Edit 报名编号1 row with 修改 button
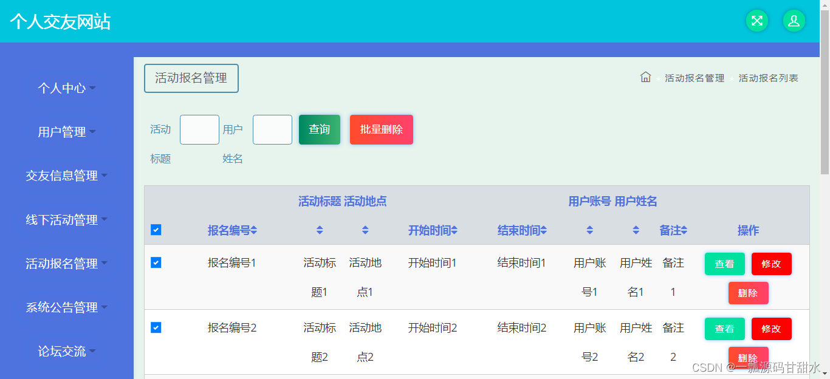Image resolution: width=830 pixels, height=379 pixels. [x=772, y=264]
